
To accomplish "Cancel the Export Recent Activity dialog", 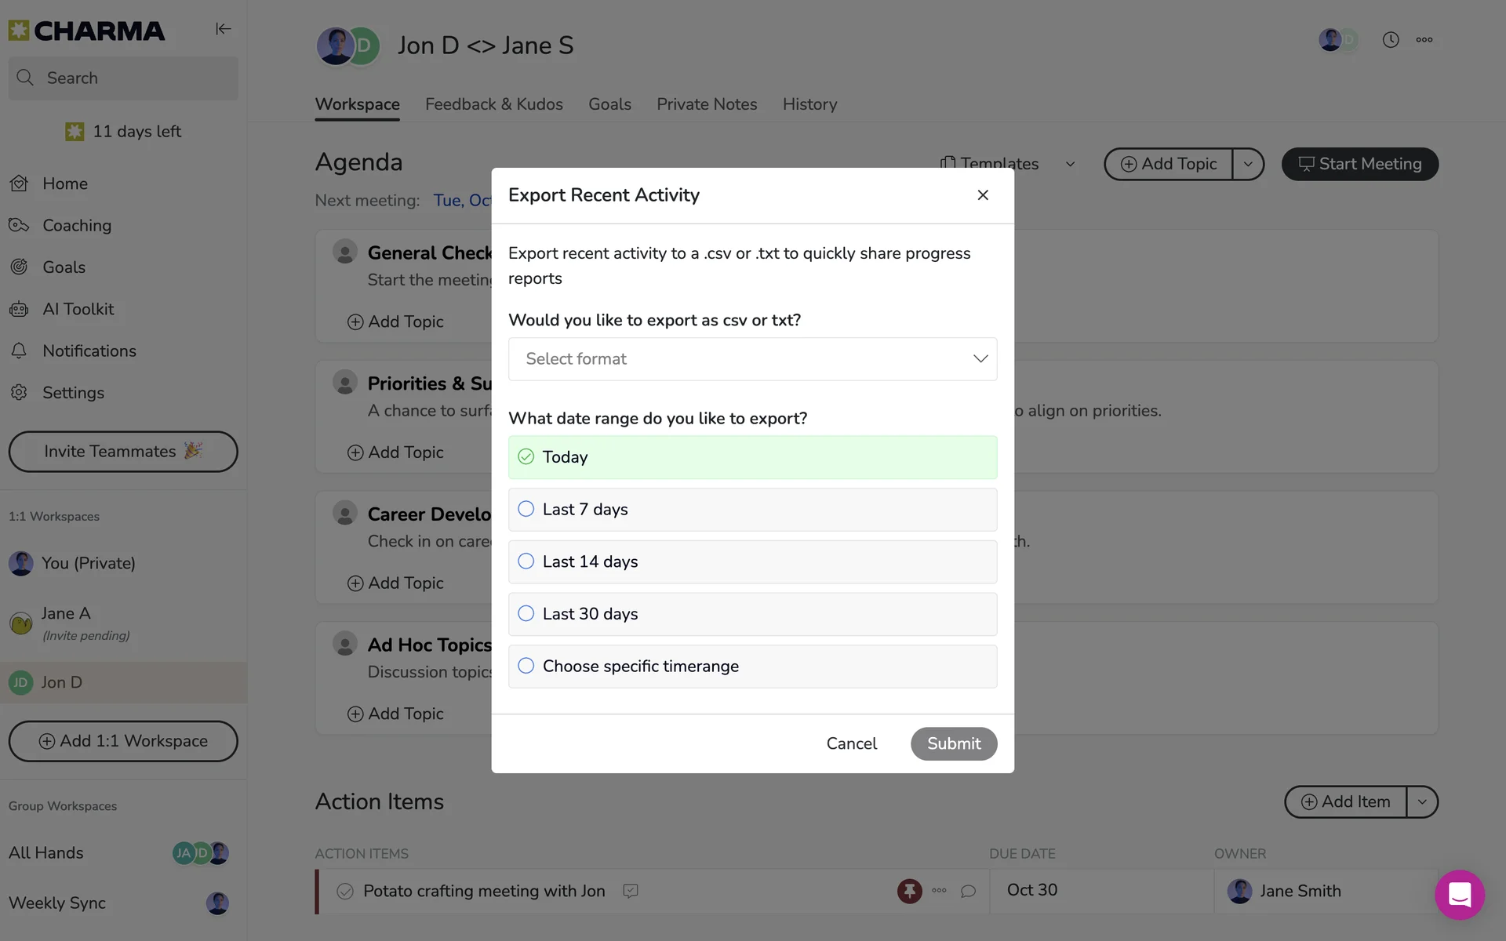I will 851,743.
